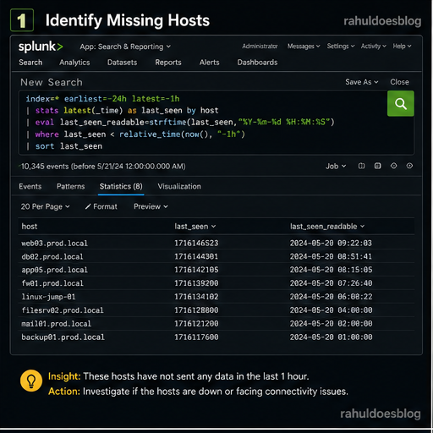
Task: Open the Job dropdown
Action: pos(336,167)
